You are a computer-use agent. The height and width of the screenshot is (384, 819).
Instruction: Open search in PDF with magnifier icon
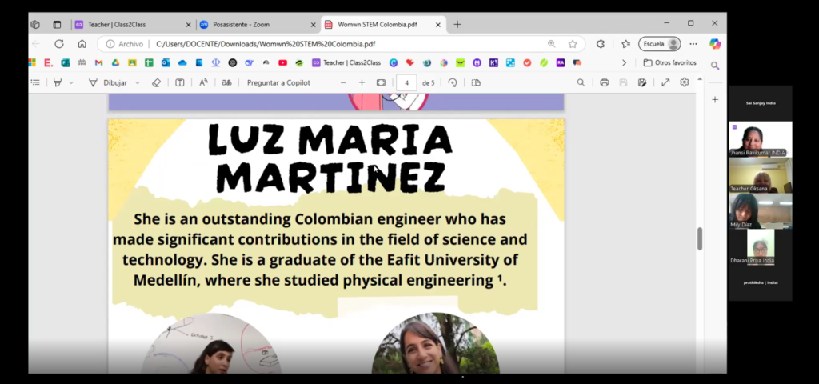pyautogui.click(x=581, y=82)
